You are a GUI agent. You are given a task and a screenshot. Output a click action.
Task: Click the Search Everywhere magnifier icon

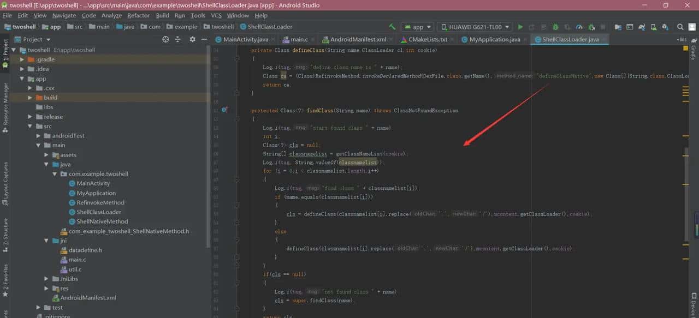(680, 27)
